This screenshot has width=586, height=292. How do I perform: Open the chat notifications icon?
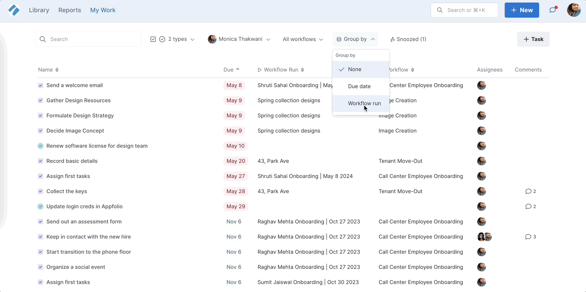pos(553,10)
